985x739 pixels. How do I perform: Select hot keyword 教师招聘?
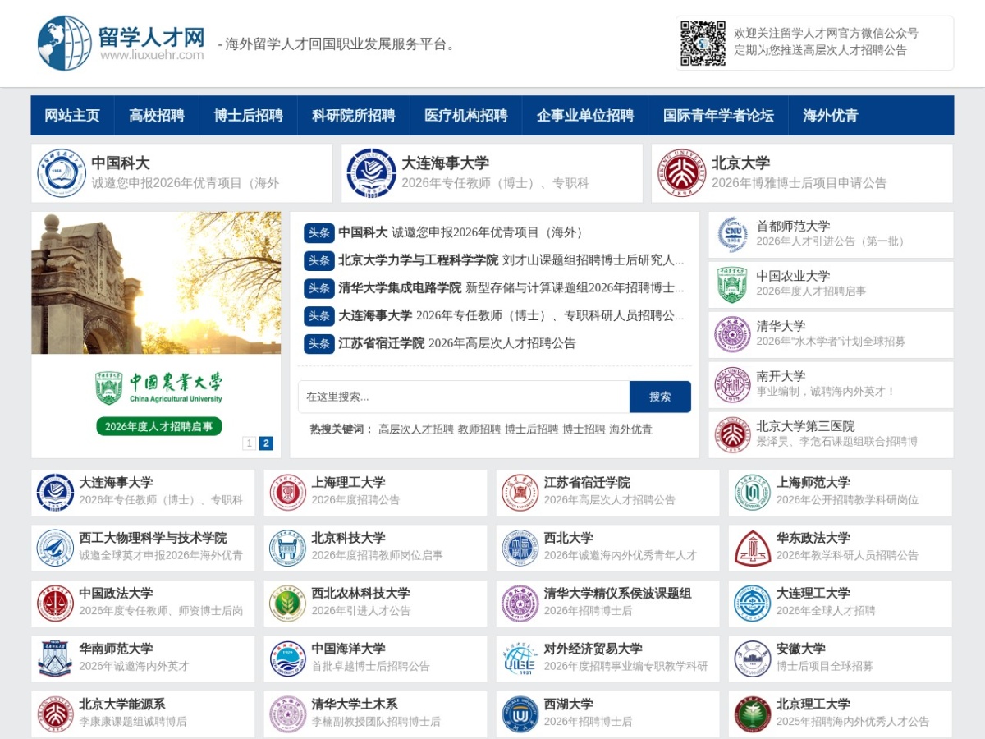click(479, 429)
